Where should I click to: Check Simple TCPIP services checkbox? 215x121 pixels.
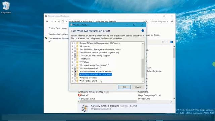(75, 52)
